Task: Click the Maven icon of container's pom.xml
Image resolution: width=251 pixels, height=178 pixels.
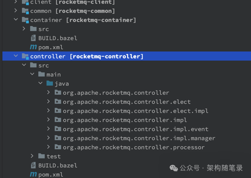Action: click(x=33, y=47)
